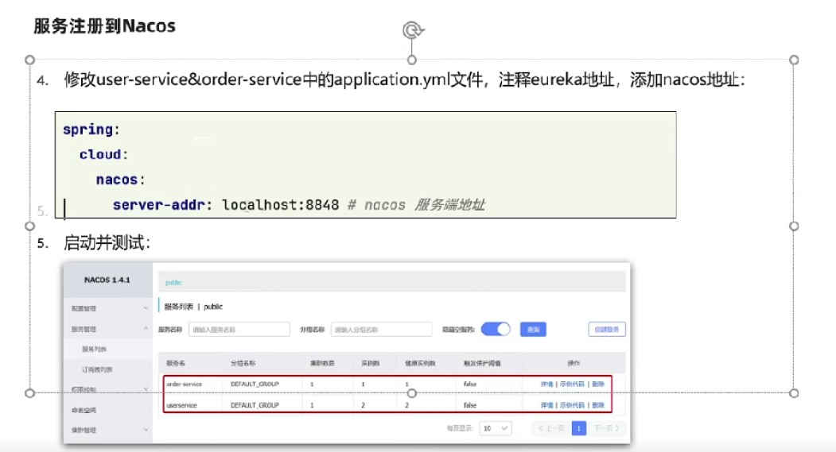Click the 启动并测试 step text
This screenshot has height=452, width=836.
107,243
